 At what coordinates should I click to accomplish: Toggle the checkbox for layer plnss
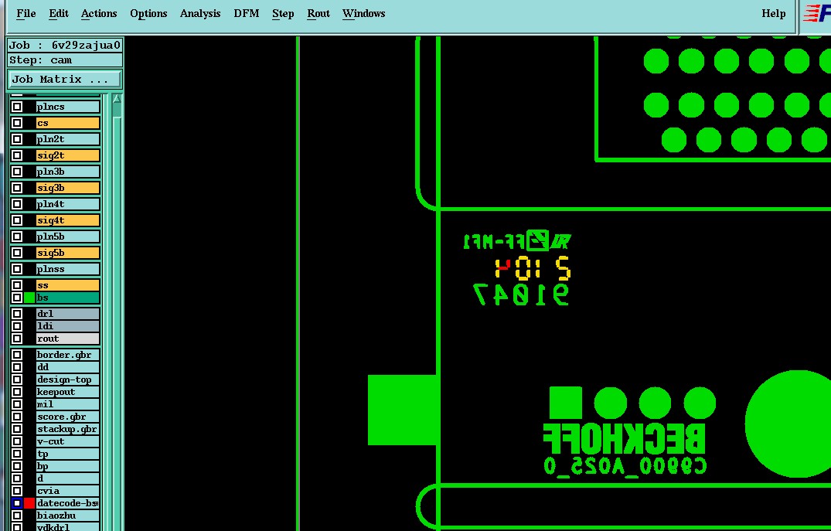pos(17,269)
